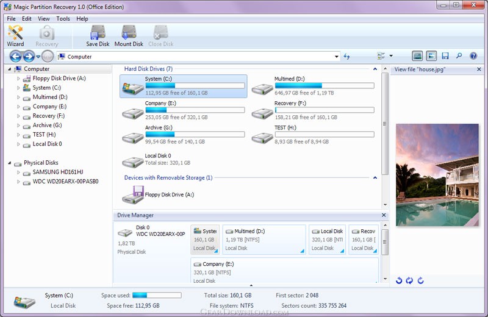Collapse the Hard Disk Drives group
488x317 pixels.
(375, 69)
